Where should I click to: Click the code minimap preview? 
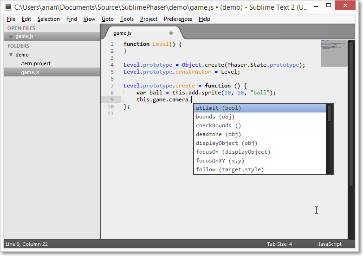tap(334, 53)
